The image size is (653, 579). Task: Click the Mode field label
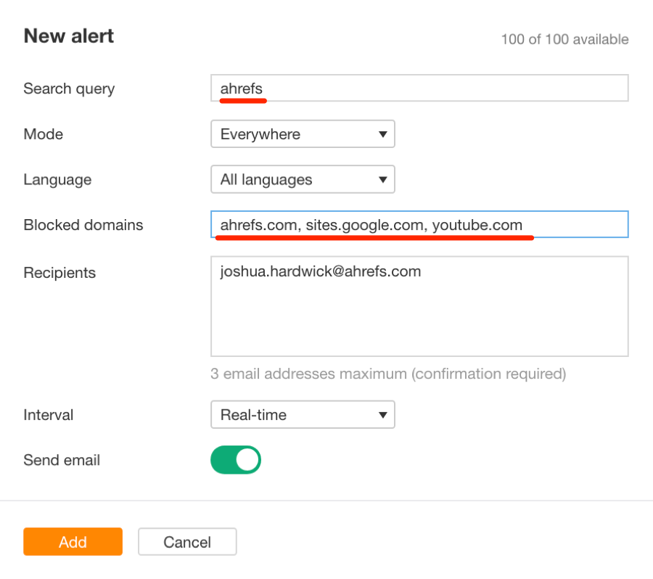point(44,134)
